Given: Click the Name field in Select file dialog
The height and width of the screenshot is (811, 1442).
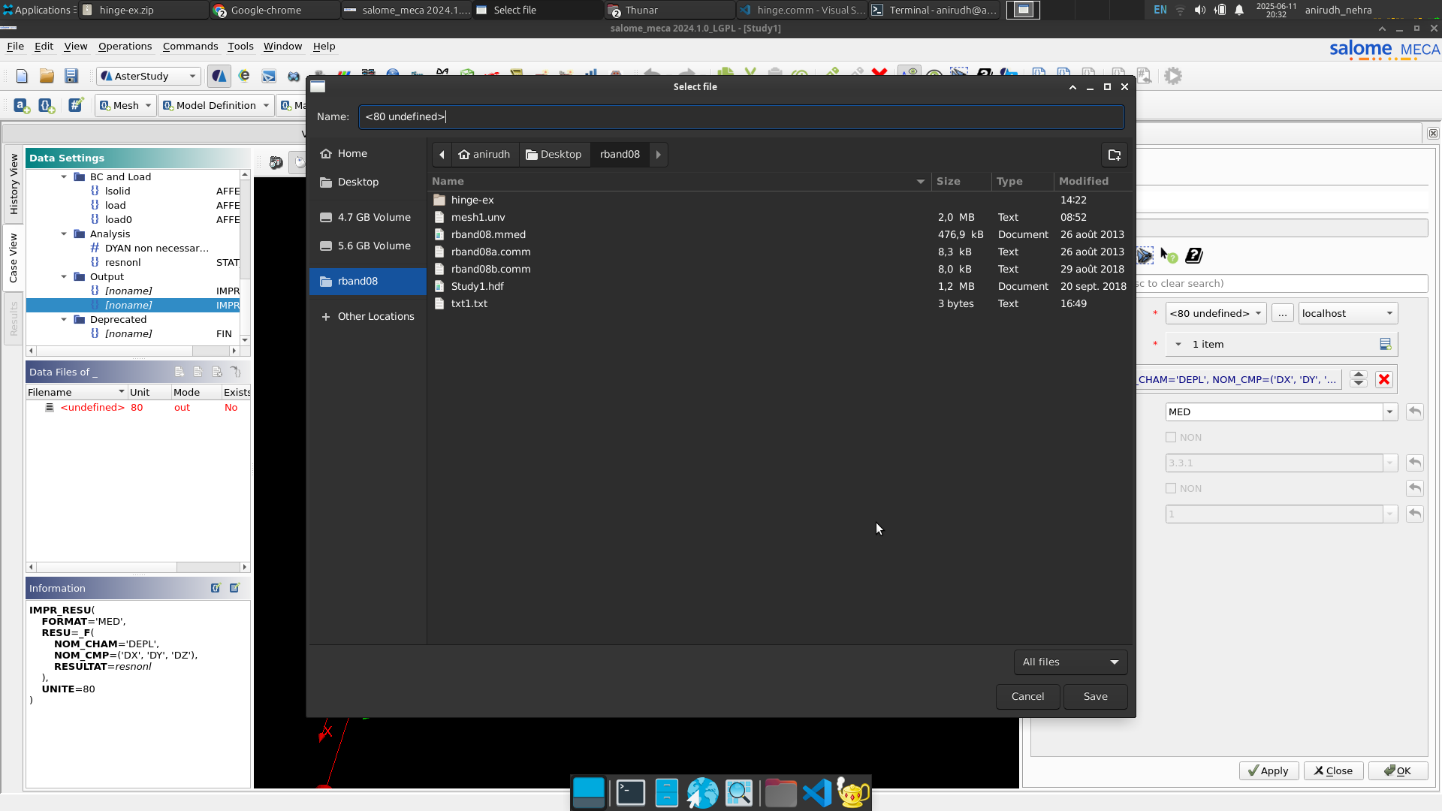Looking at the screenshot, I should click(741, 116).
